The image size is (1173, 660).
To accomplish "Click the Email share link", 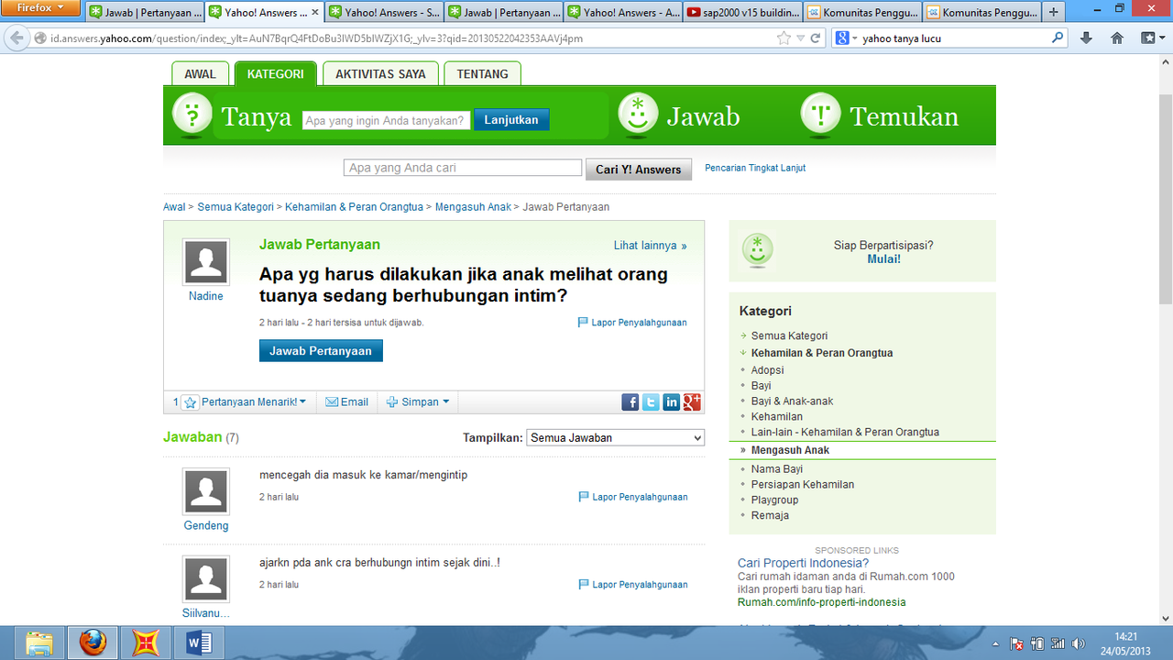I will pyautogui.click(x=346, y=401).
